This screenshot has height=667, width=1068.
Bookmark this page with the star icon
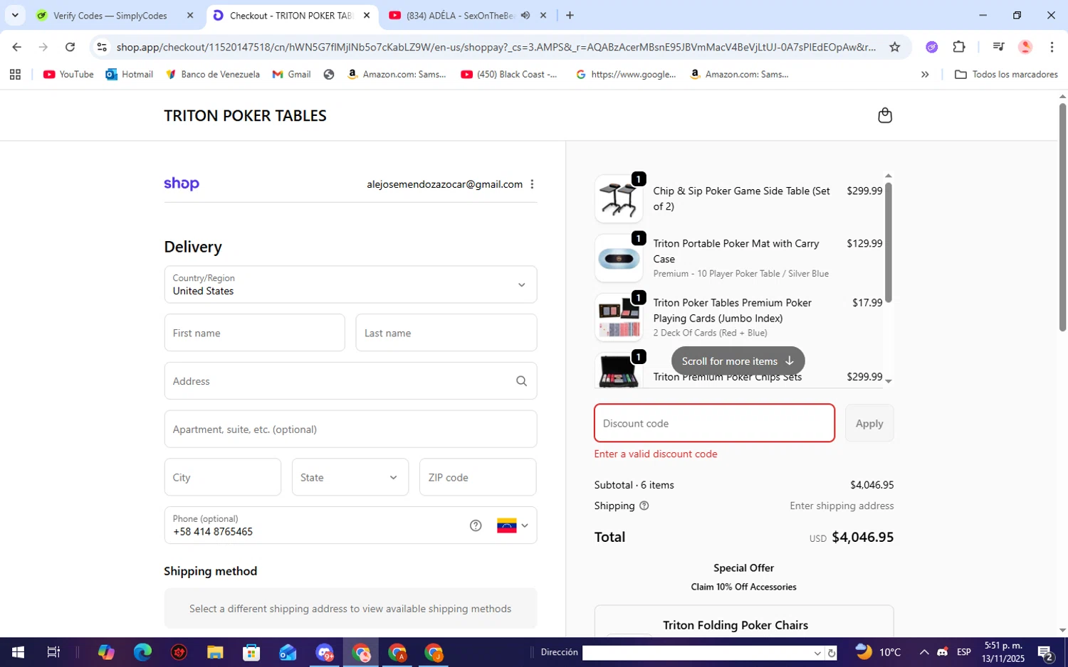894,47
